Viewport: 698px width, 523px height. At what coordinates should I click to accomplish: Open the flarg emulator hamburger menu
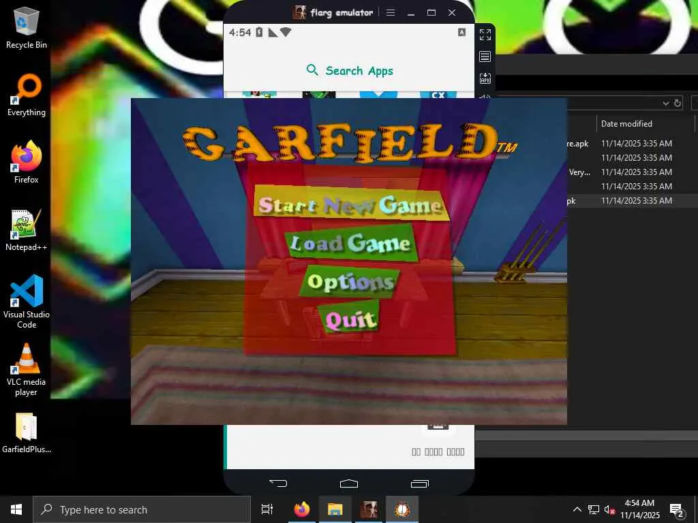[391, 12]
